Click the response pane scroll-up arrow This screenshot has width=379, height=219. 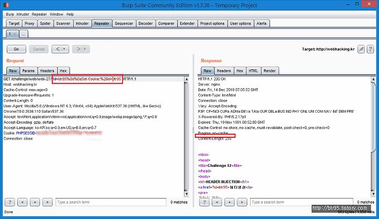pyautogui.click(x=373, y=79)
